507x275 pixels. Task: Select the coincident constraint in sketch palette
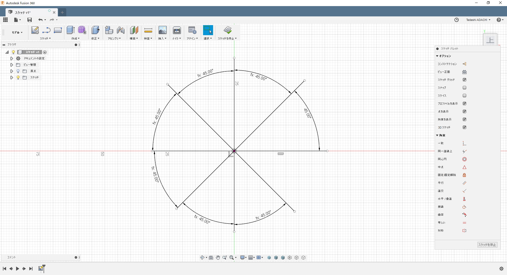pos(464,143)
